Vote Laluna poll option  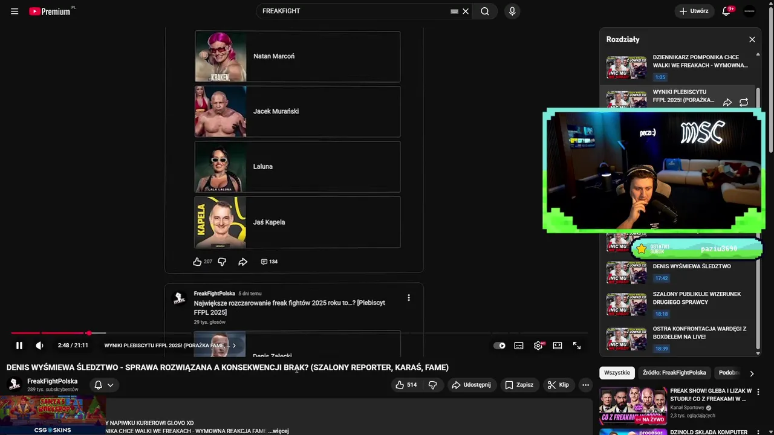pyautogui.click(x=298, y=167)
